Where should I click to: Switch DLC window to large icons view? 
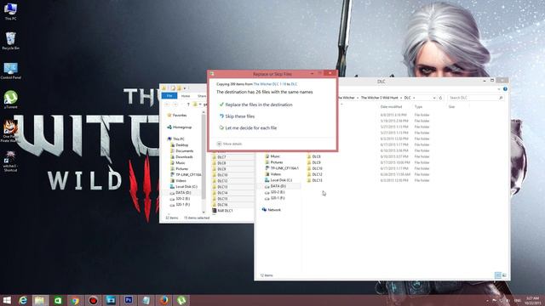pyautogui.click(x=504, y=275)
